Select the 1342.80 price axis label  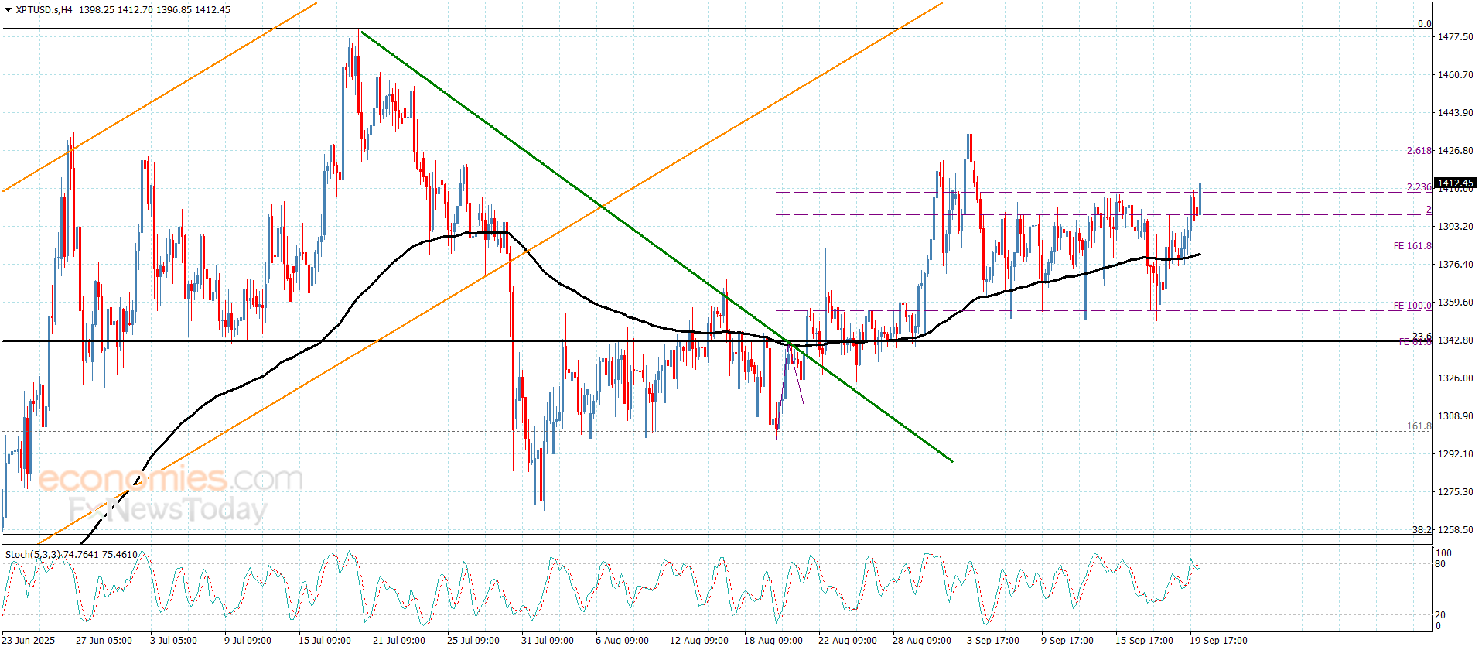pyautogui.click(x=1456, y=340)
